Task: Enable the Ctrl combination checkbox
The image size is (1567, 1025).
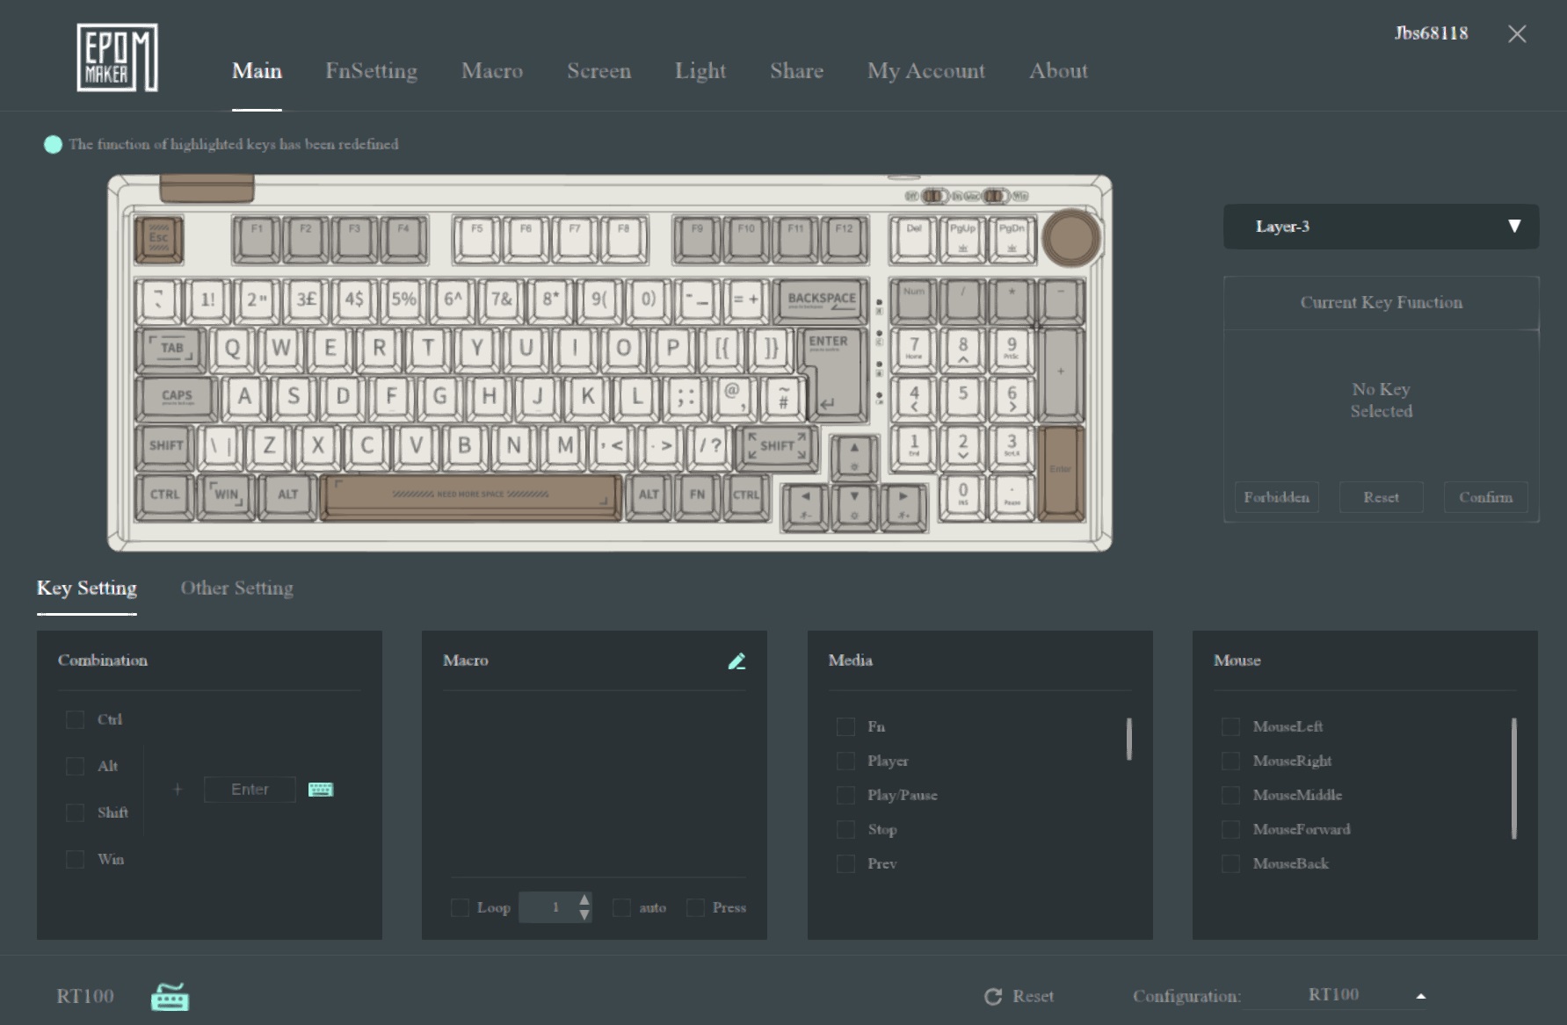Action: (75, 720)
